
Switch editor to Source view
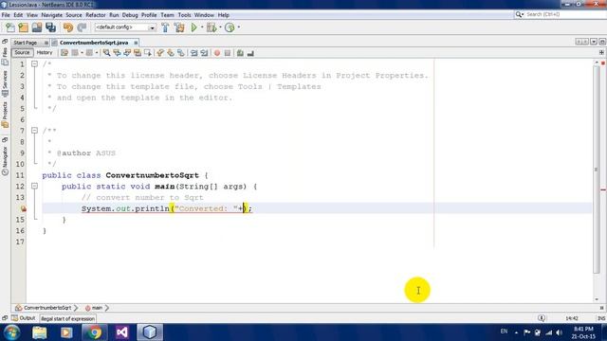coord(22,53)
